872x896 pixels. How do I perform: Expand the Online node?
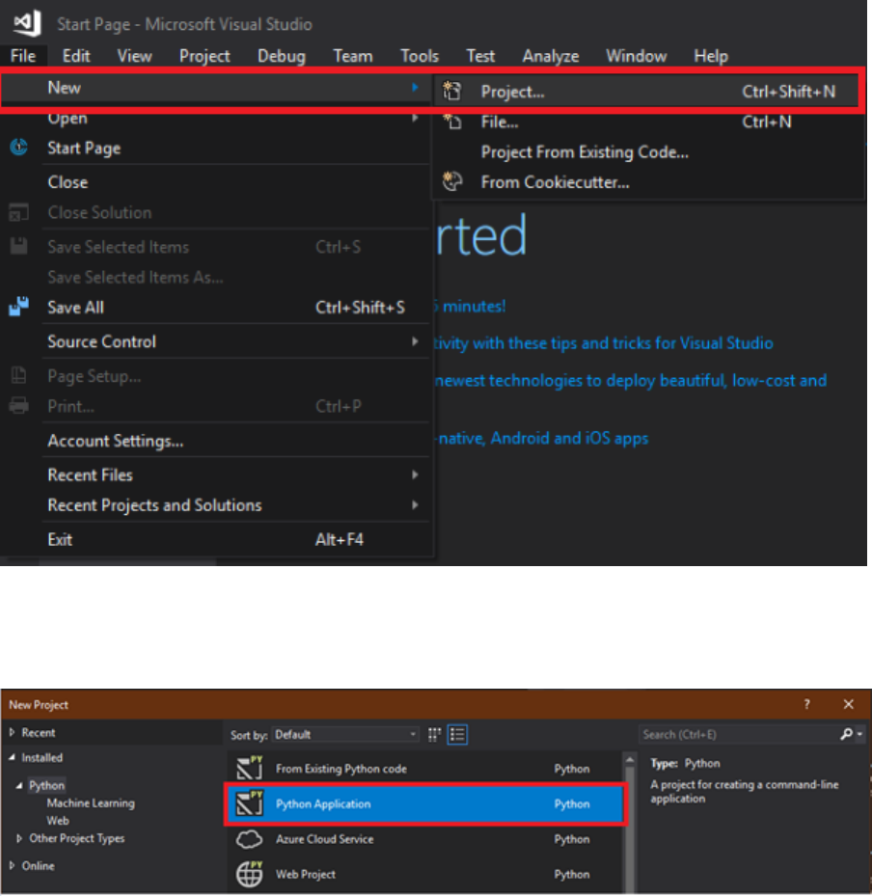12,865
